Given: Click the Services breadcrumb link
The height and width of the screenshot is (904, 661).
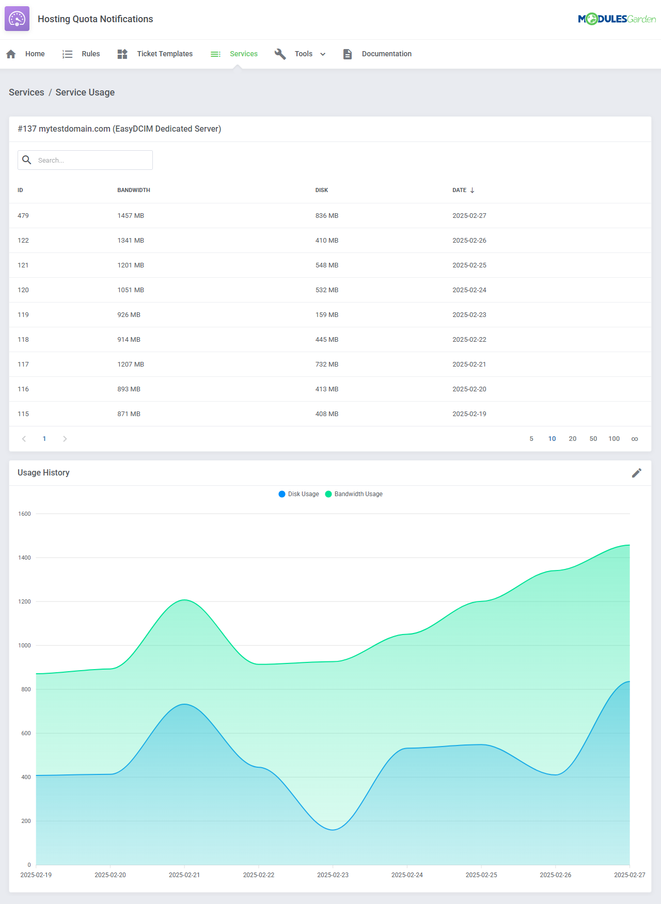Looking at the screenshot, I should click(26, 92).
